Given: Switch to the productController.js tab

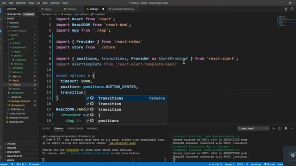Looking at the screenshot, I should pyautogui.click(x=123, y=9).
